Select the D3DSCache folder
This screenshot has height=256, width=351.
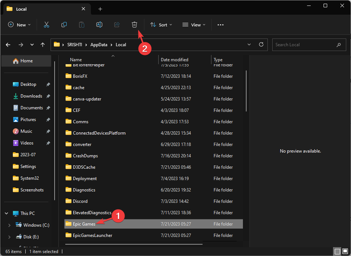154,167
